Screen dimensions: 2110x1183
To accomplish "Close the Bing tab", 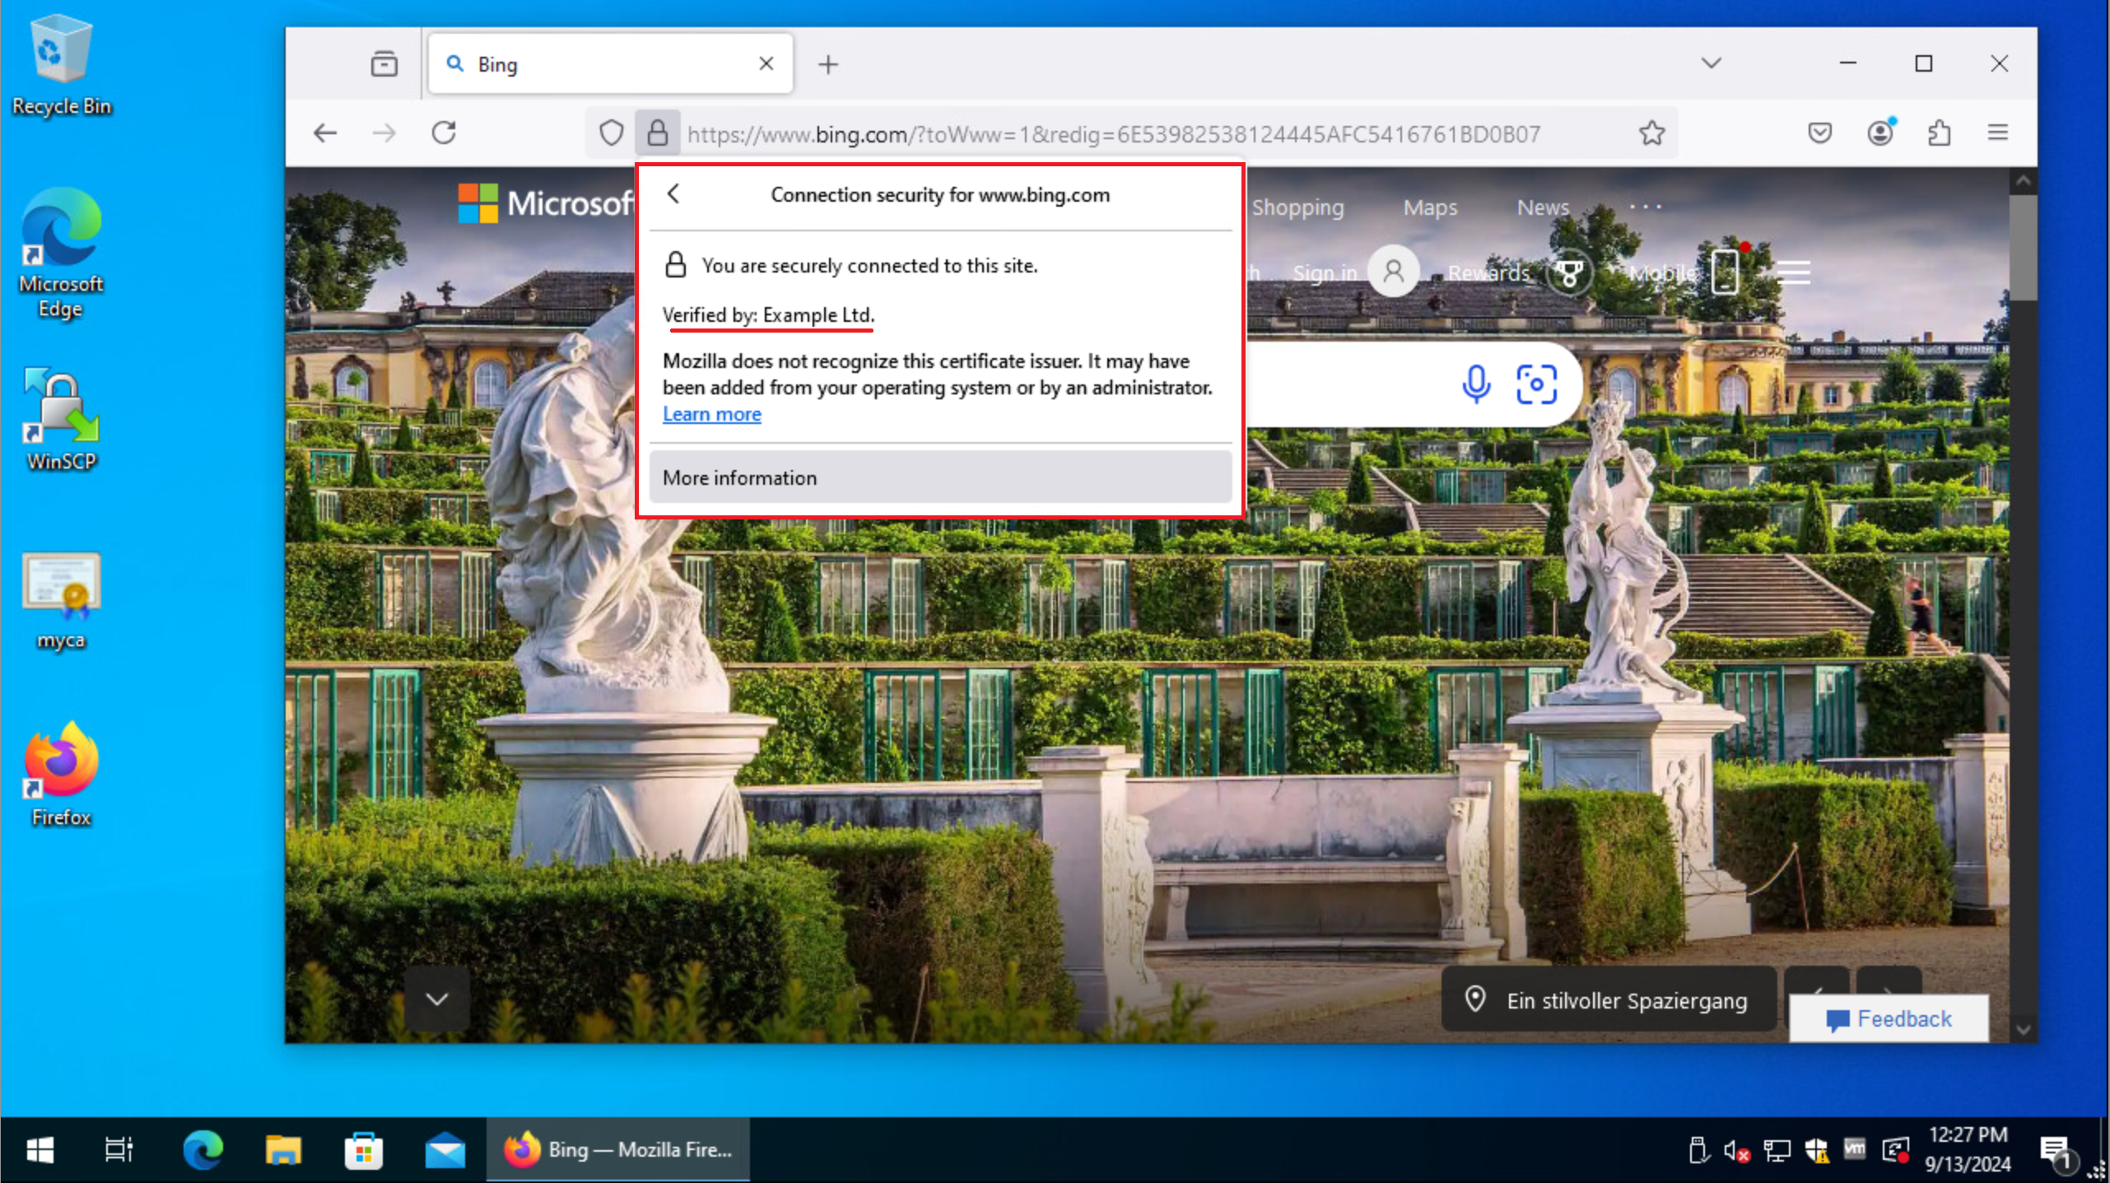I will (x=766, y=63).
